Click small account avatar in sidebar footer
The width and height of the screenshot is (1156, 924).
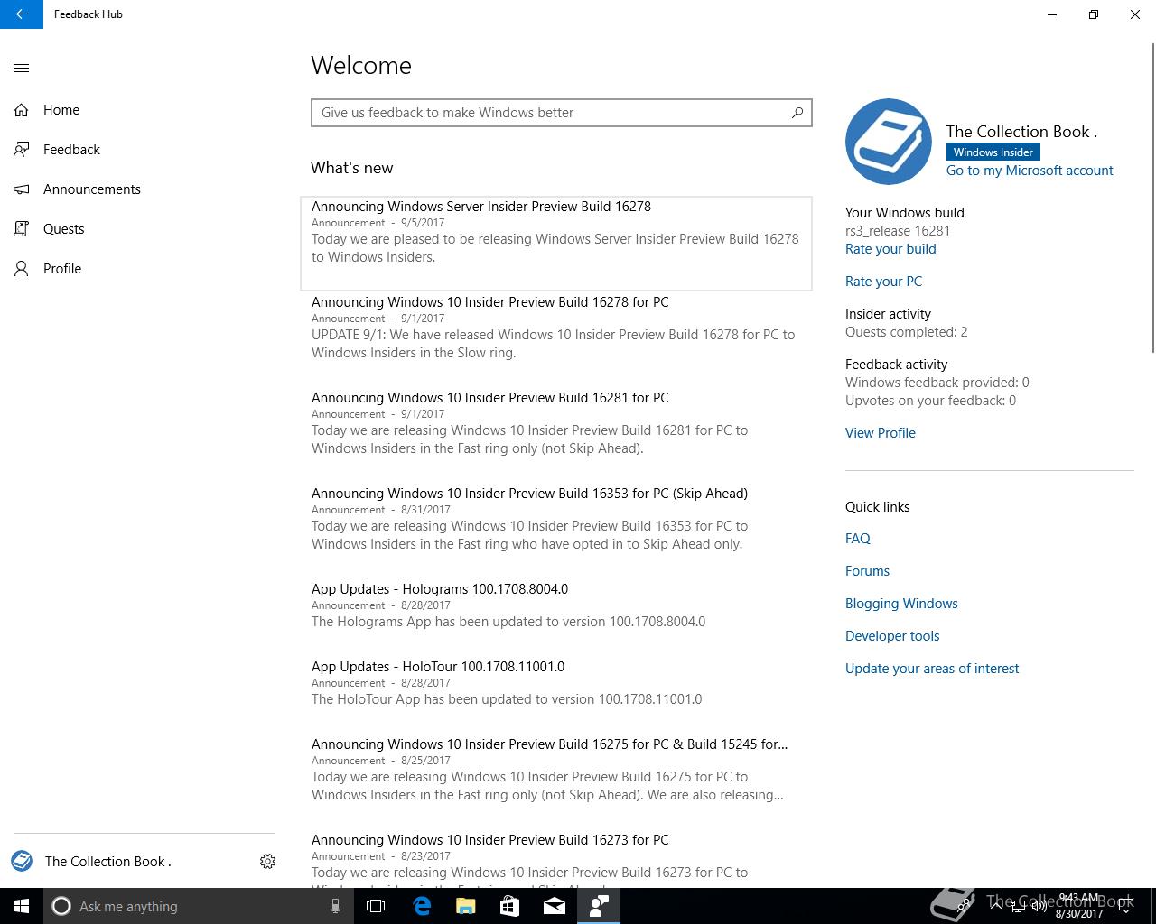[22, 861]
